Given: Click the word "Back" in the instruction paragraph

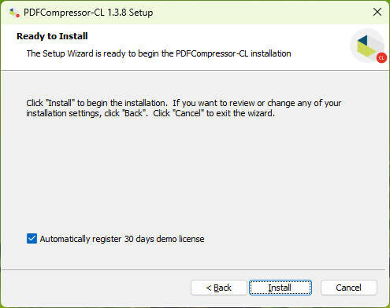Looking at the screenshot, I should pyautogui.click(x=133, y=113).
